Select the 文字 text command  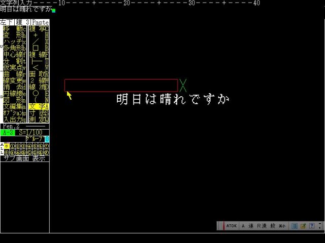click(x=39, y=106)
